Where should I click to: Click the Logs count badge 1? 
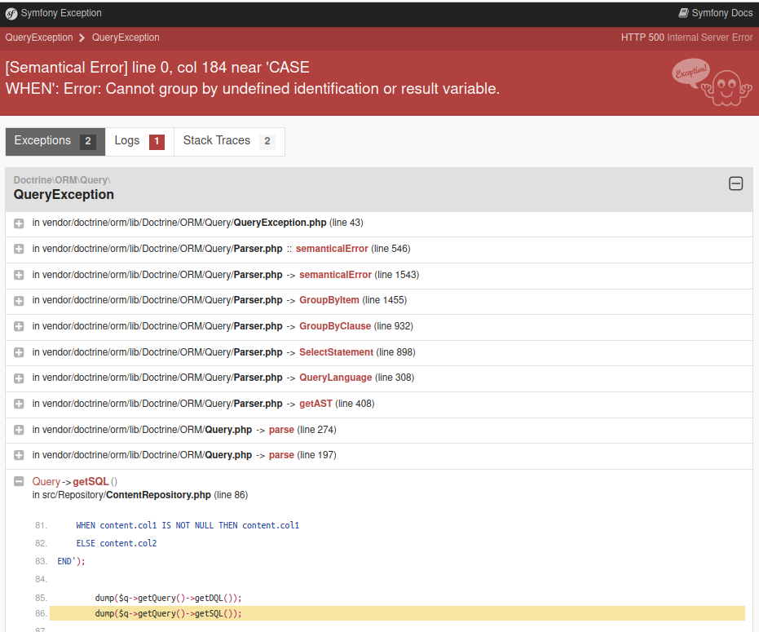[157, 141]
